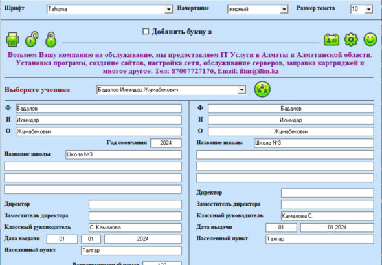This screenshot has height=265, width=382.
Task: Click the green printer icon
Action: click(13, 39)
